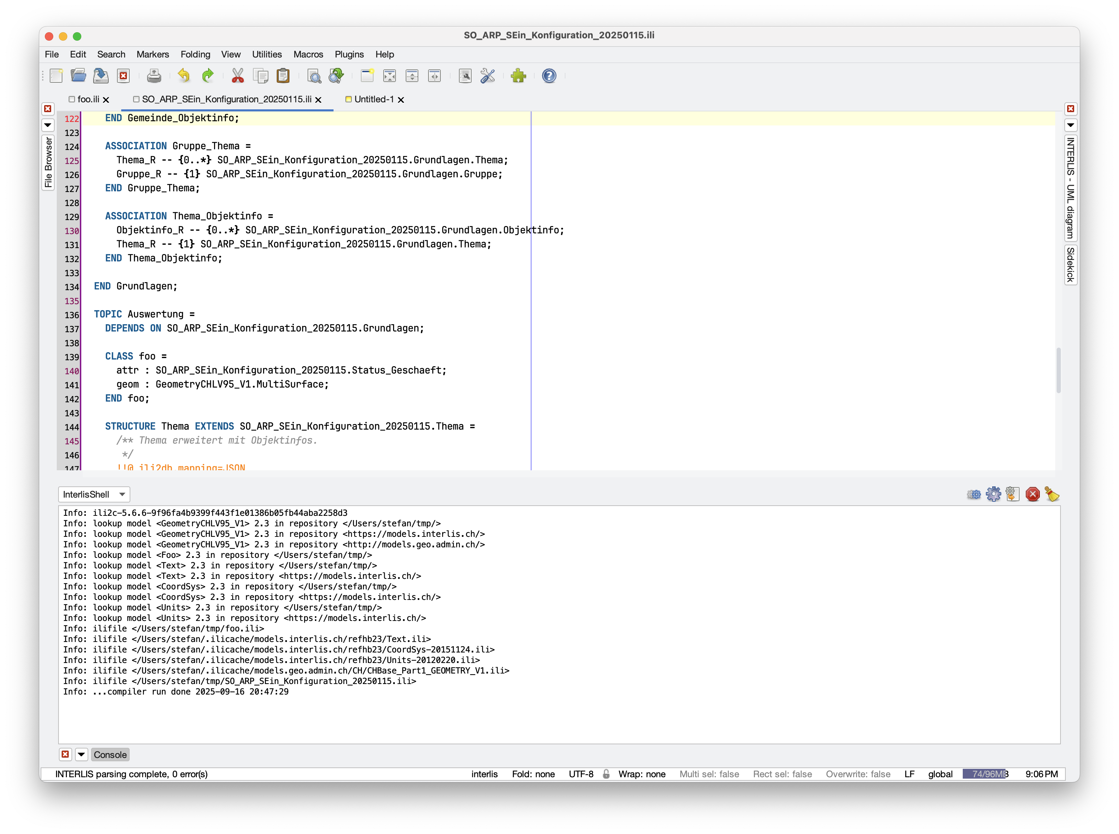The height and width of the screenshot is (834, 1119).
Task: Close the left docking area red X
Action: [48, 109]
